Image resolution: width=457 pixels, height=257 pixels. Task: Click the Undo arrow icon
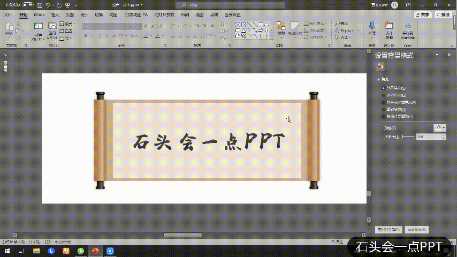pyautogui.click(x=48, y=5)
